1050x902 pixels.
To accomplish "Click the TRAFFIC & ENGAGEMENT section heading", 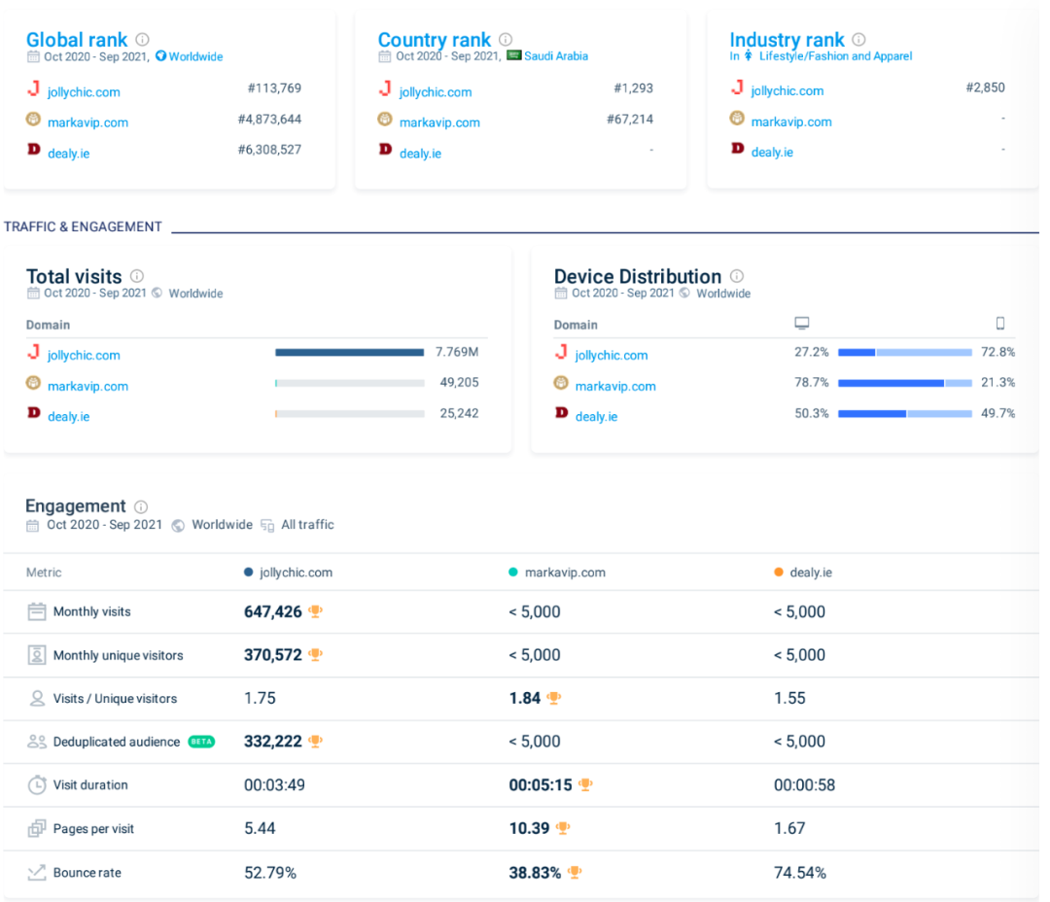I will [83, 227].
